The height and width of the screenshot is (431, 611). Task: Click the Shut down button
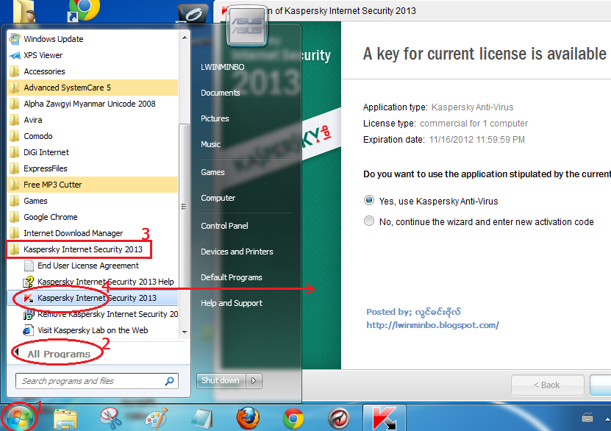pyautogui.click(x=221, y=381)
